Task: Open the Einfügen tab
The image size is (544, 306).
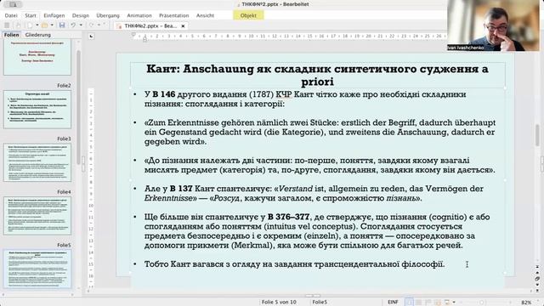Action: coord(54,15)
